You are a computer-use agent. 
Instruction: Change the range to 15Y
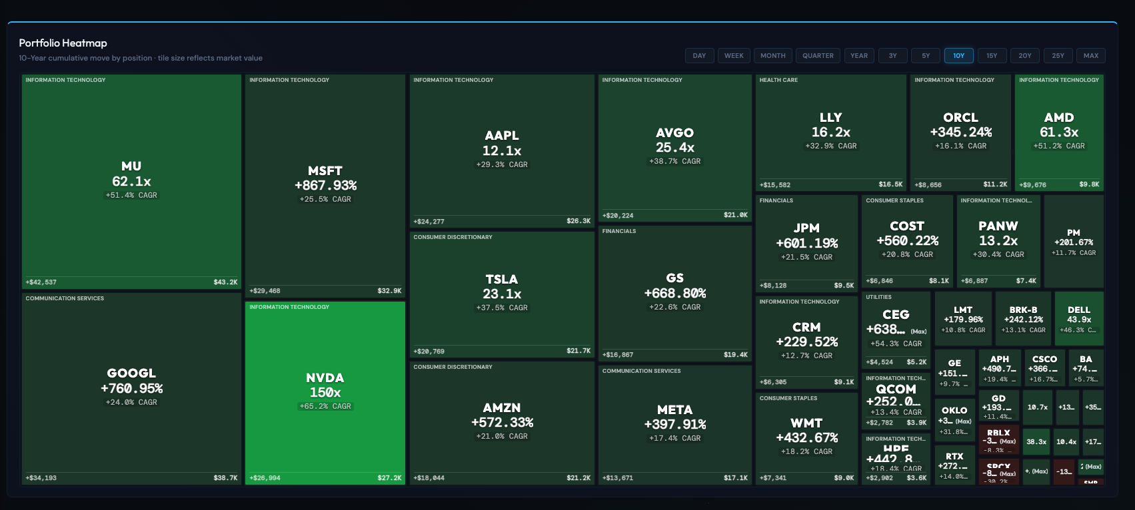992,56
